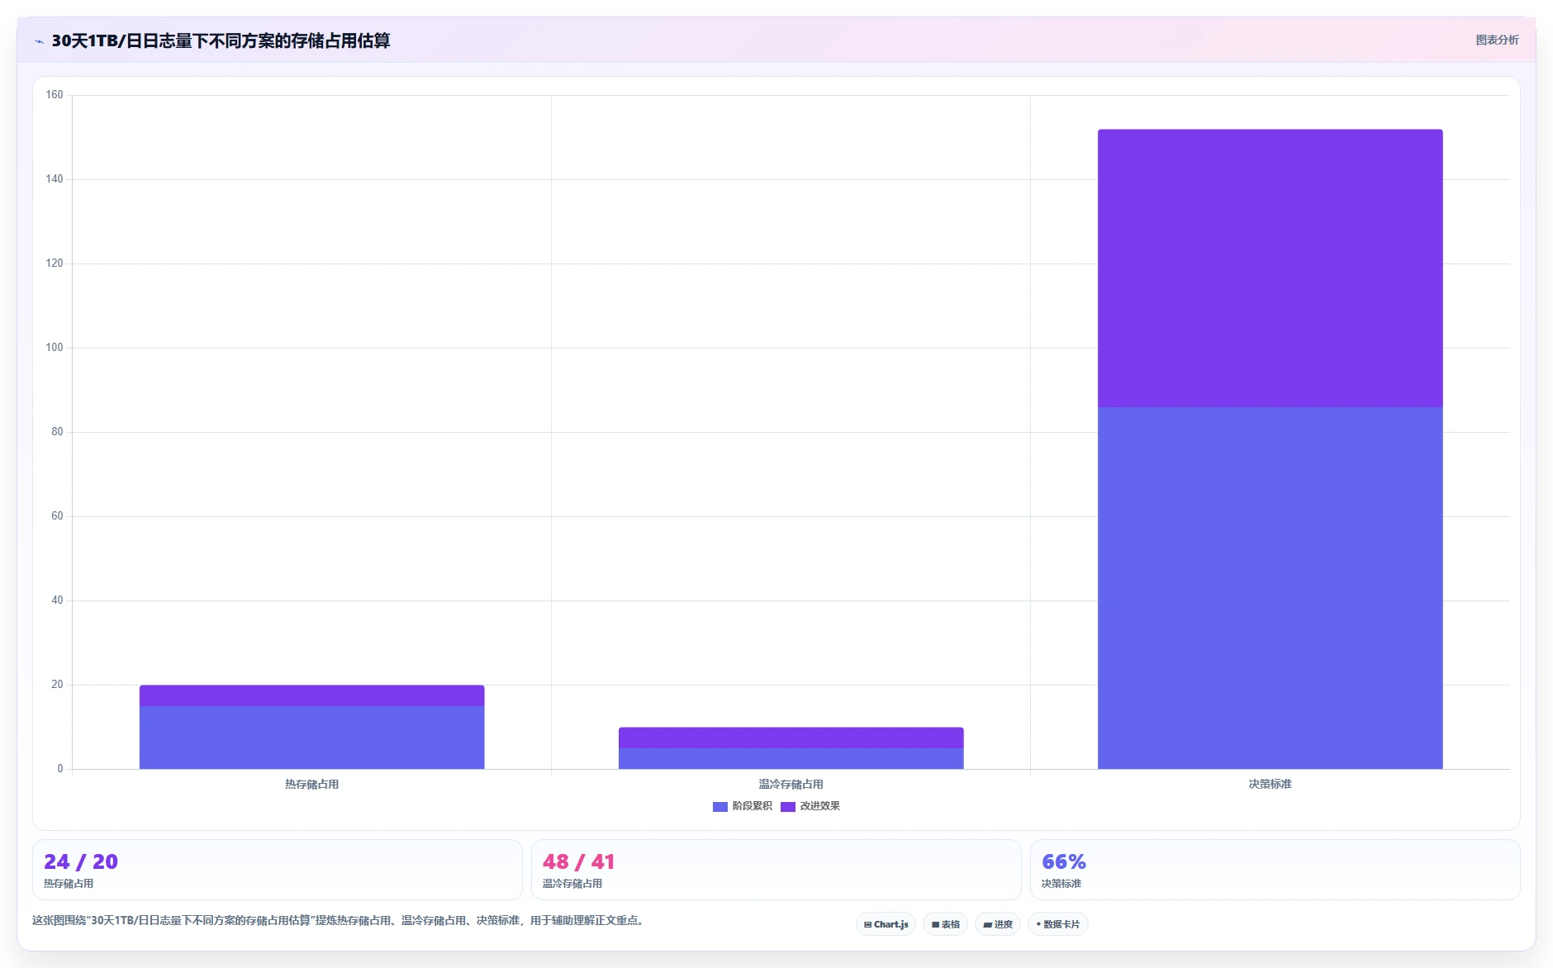Click the chart title 30天1TB/日日志量 heading
The image size is (1553, 968).
click(221, 40)
